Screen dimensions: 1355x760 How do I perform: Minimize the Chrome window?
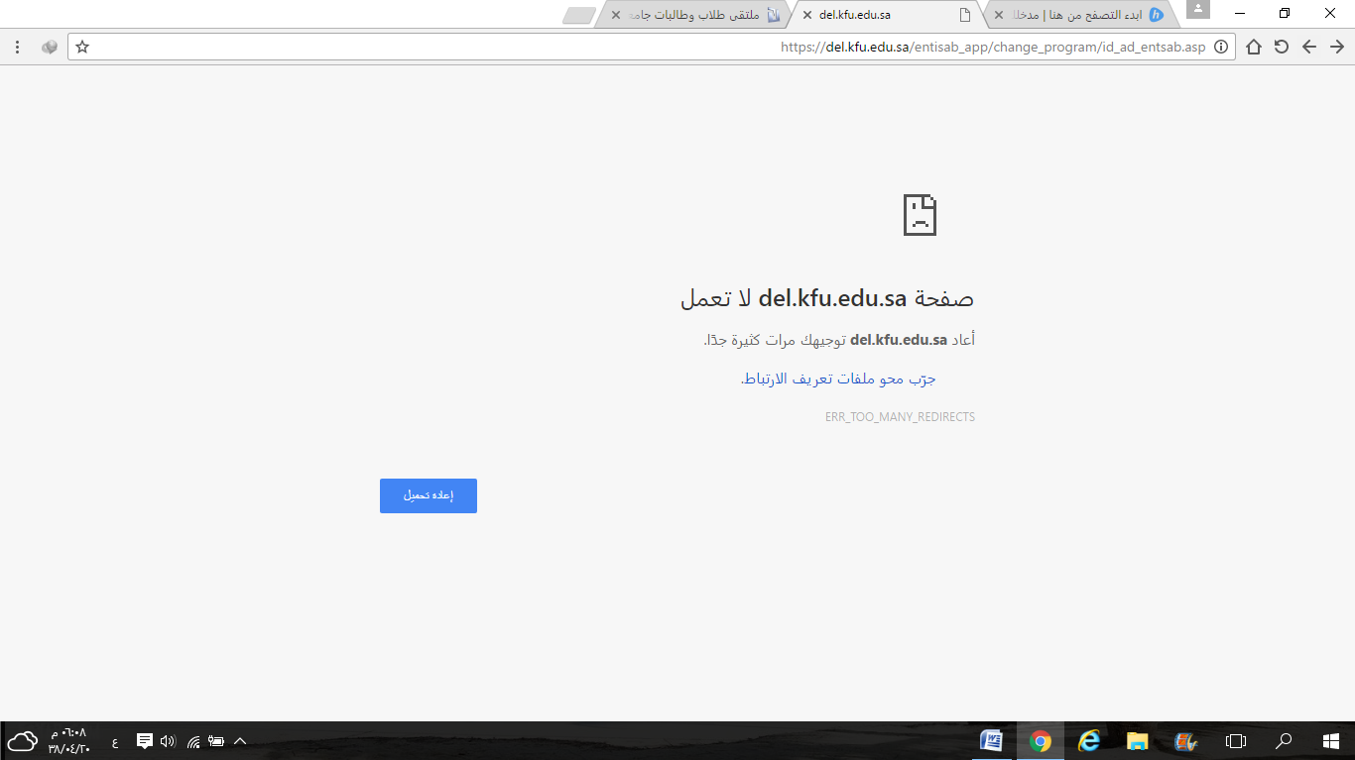(x=1240, y=13)
